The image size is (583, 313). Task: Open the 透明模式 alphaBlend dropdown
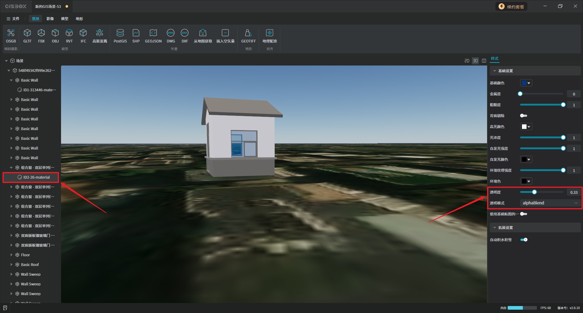(550, 203)
